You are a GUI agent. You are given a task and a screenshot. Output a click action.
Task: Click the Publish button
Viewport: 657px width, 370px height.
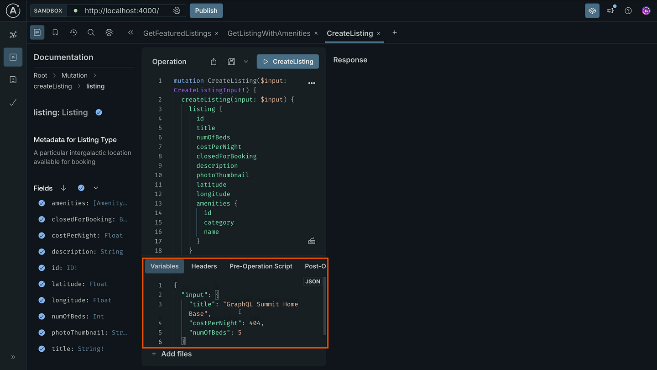206,10
